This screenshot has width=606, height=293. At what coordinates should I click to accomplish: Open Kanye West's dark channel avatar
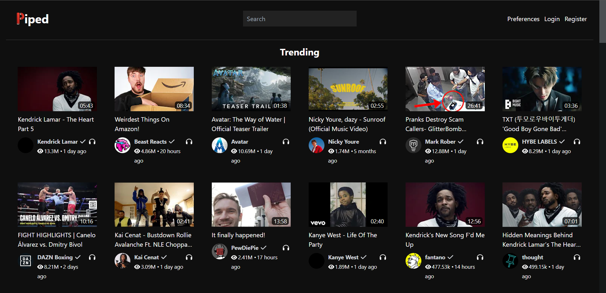(317, 261)
